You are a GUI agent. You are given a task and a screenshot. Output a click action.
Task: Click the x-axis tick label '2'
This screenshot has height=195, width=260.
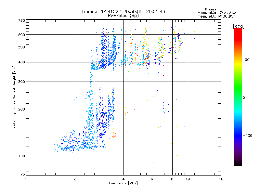[x=75, y=179]
